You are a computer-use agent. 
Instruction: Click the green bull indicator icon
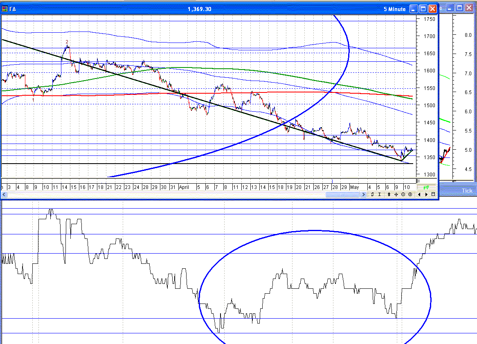426,187
